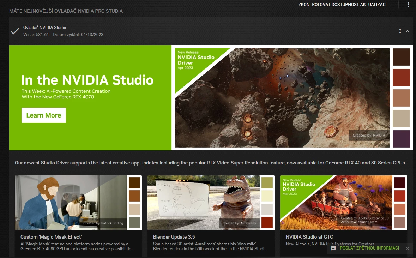
Task: Click 'Created by: NVIDIA' credit label
Action: point(369,135)
